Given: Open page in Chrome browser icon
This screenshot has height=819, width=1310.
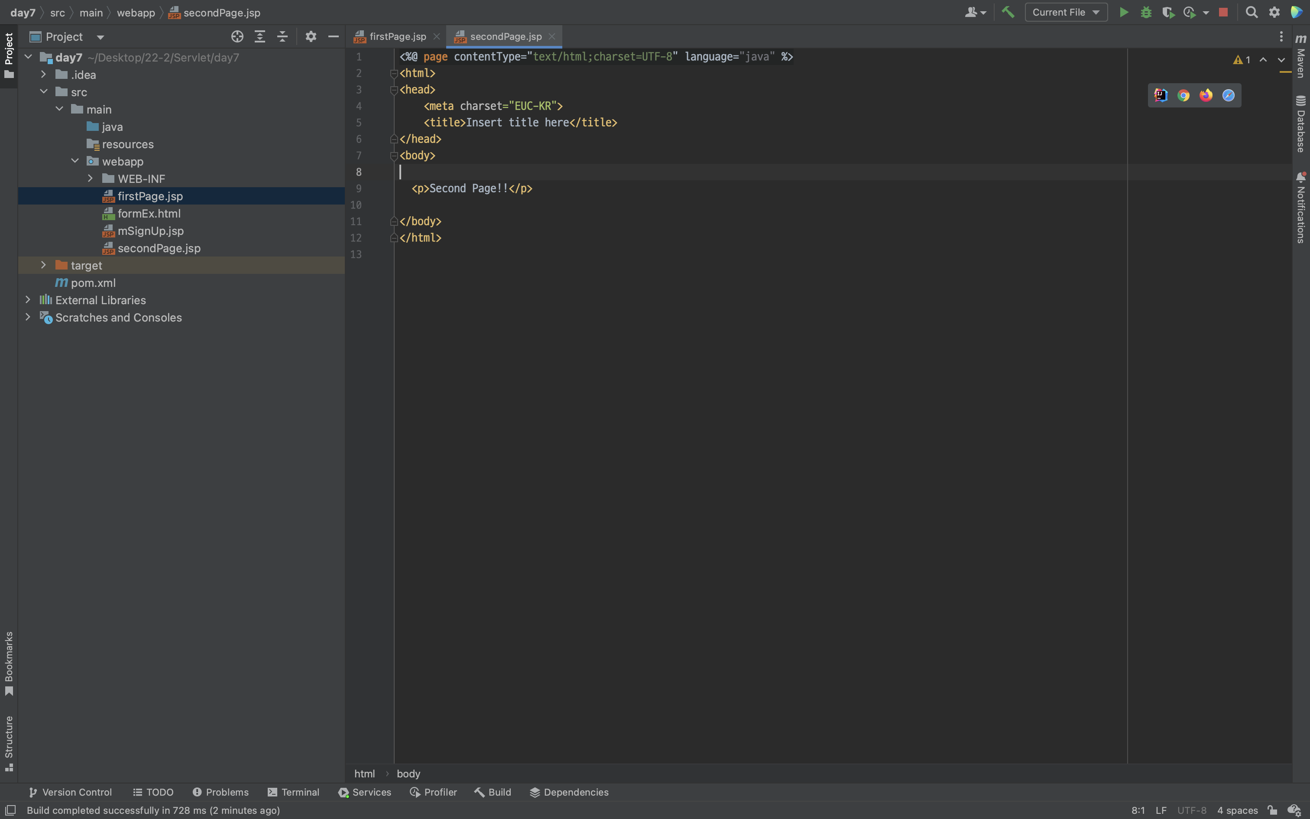Looking at the screenshot, I should [x=1184, y=95].
